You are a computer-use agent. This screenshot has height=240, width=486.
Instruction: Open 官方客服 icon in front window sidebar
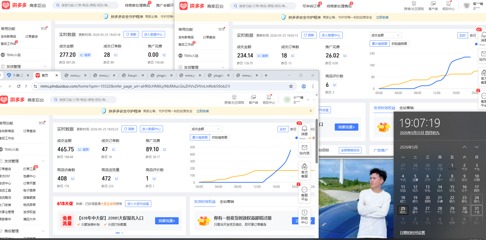304,171
